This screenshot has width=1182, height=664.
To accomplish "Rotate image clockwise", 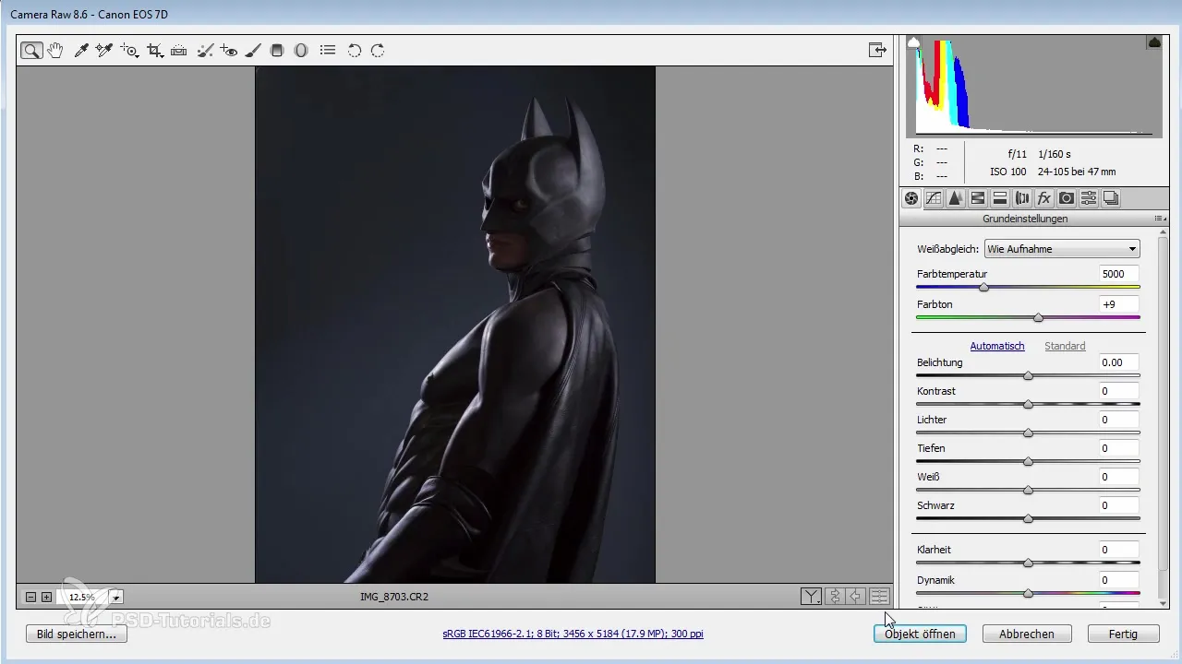I will tap(378, 51).
